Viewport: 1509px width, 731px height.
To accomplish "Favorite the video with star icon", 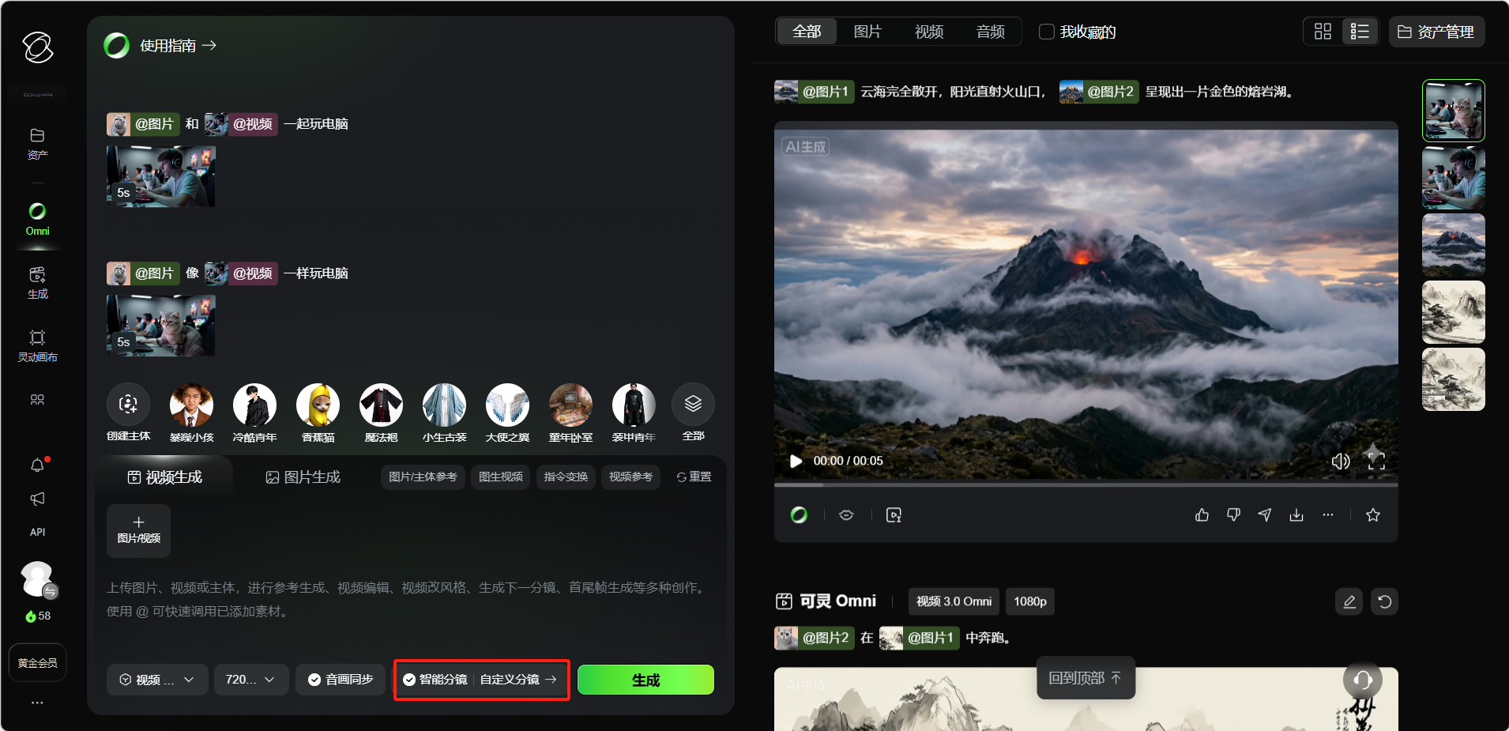I will (1373, 515).
